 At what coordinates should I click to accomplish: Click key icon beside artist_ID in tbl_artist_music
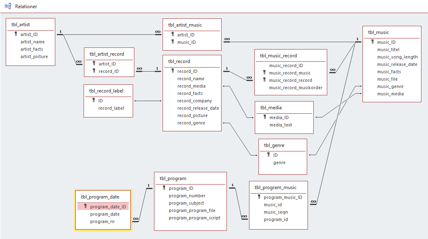(173, 34)
